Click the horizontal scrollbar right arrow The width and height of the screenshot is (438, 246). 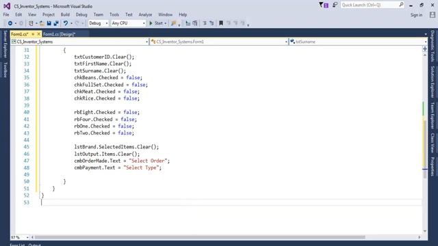(420, 237)
